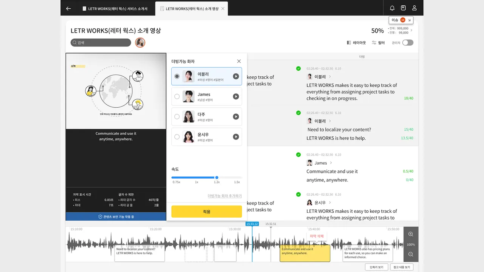This screenshot has width=484, height=272.
Task: Expand the 50% progress details chevron
Action: pos(411,31)
